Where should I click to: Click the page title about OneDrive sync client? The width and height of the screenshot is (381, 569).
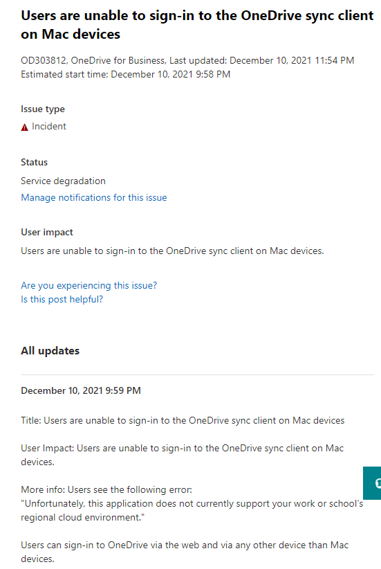tap(197, 25)
